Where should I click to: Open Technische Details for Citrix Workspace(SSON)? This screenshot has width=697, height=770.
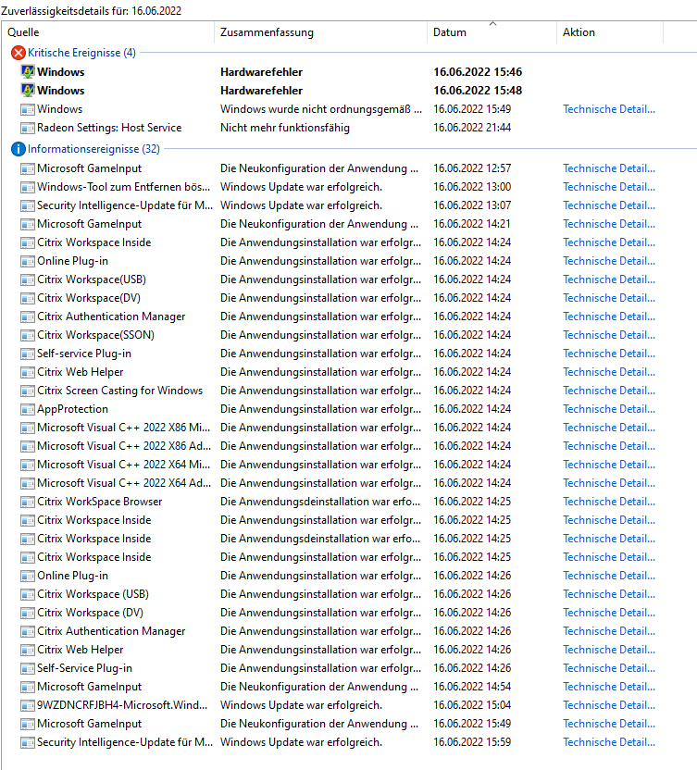coord(609,335)
